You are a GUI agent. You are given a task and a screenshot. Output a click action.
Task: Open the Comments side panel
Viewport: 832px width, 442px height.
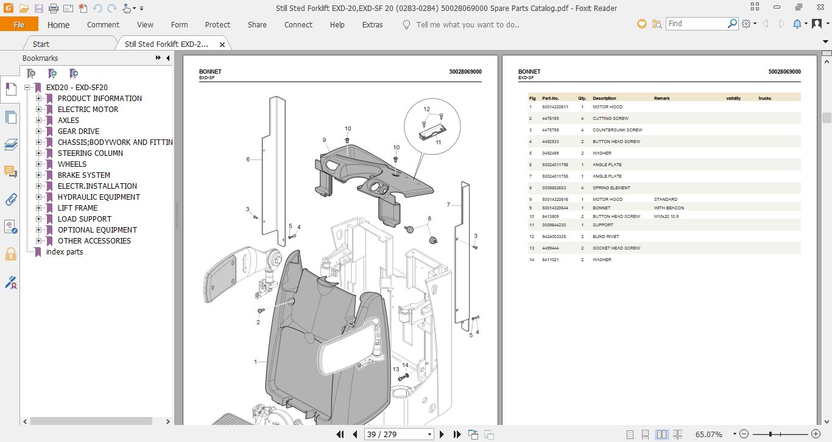10,172
